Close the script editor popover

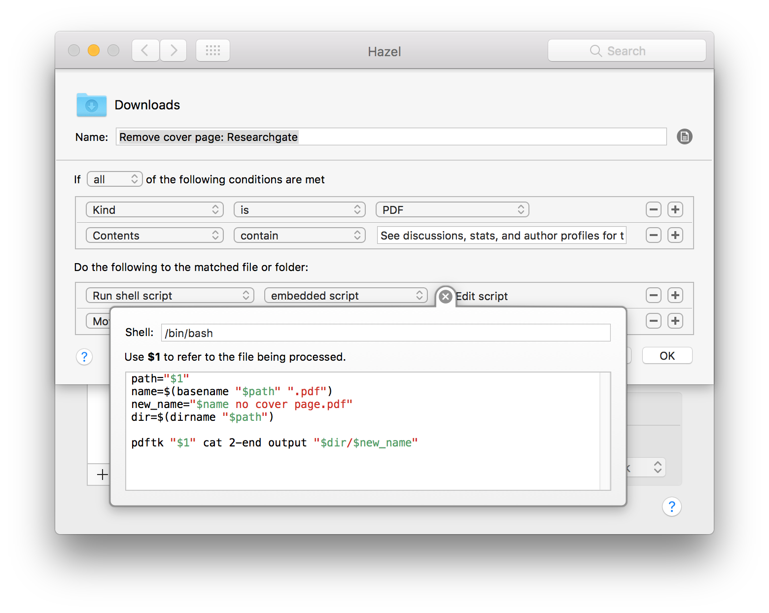[446, 296]
